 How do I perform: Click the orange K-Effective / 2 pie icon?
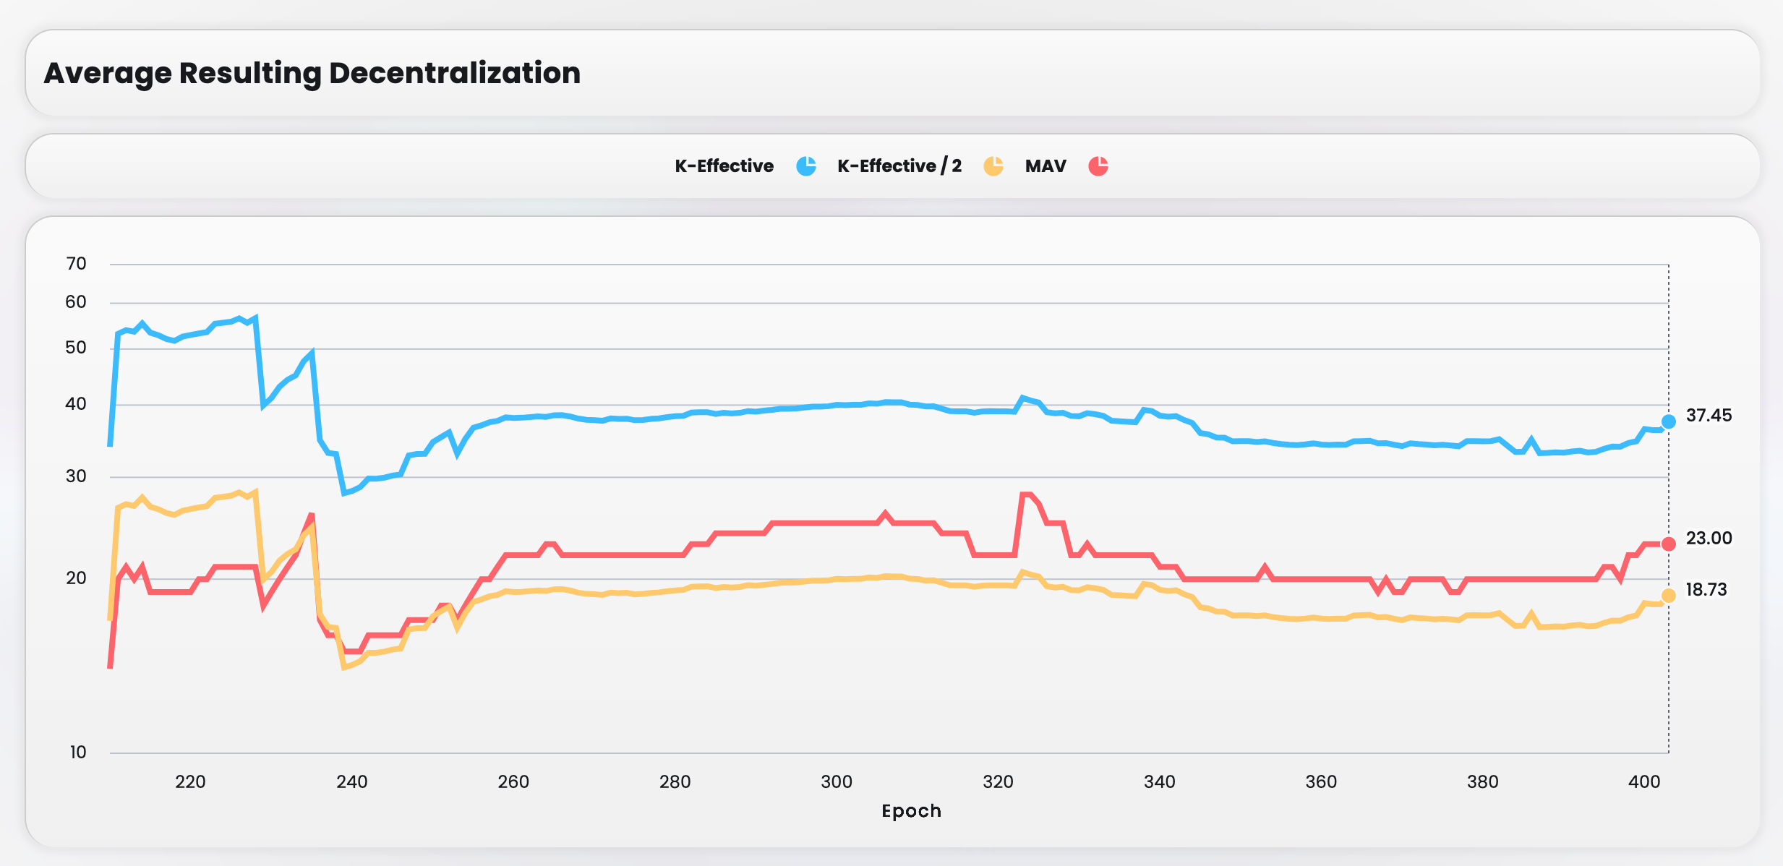pos(993,166)
